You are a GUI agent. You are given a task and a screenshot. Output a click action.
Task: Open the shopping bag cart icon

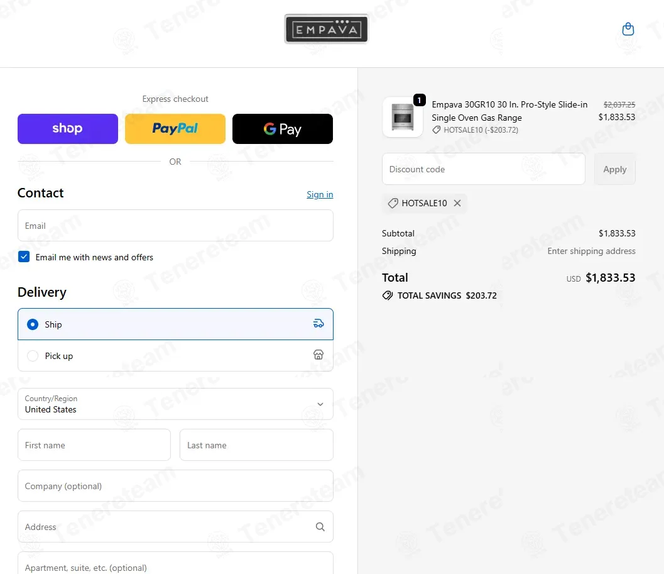(628, 30)
